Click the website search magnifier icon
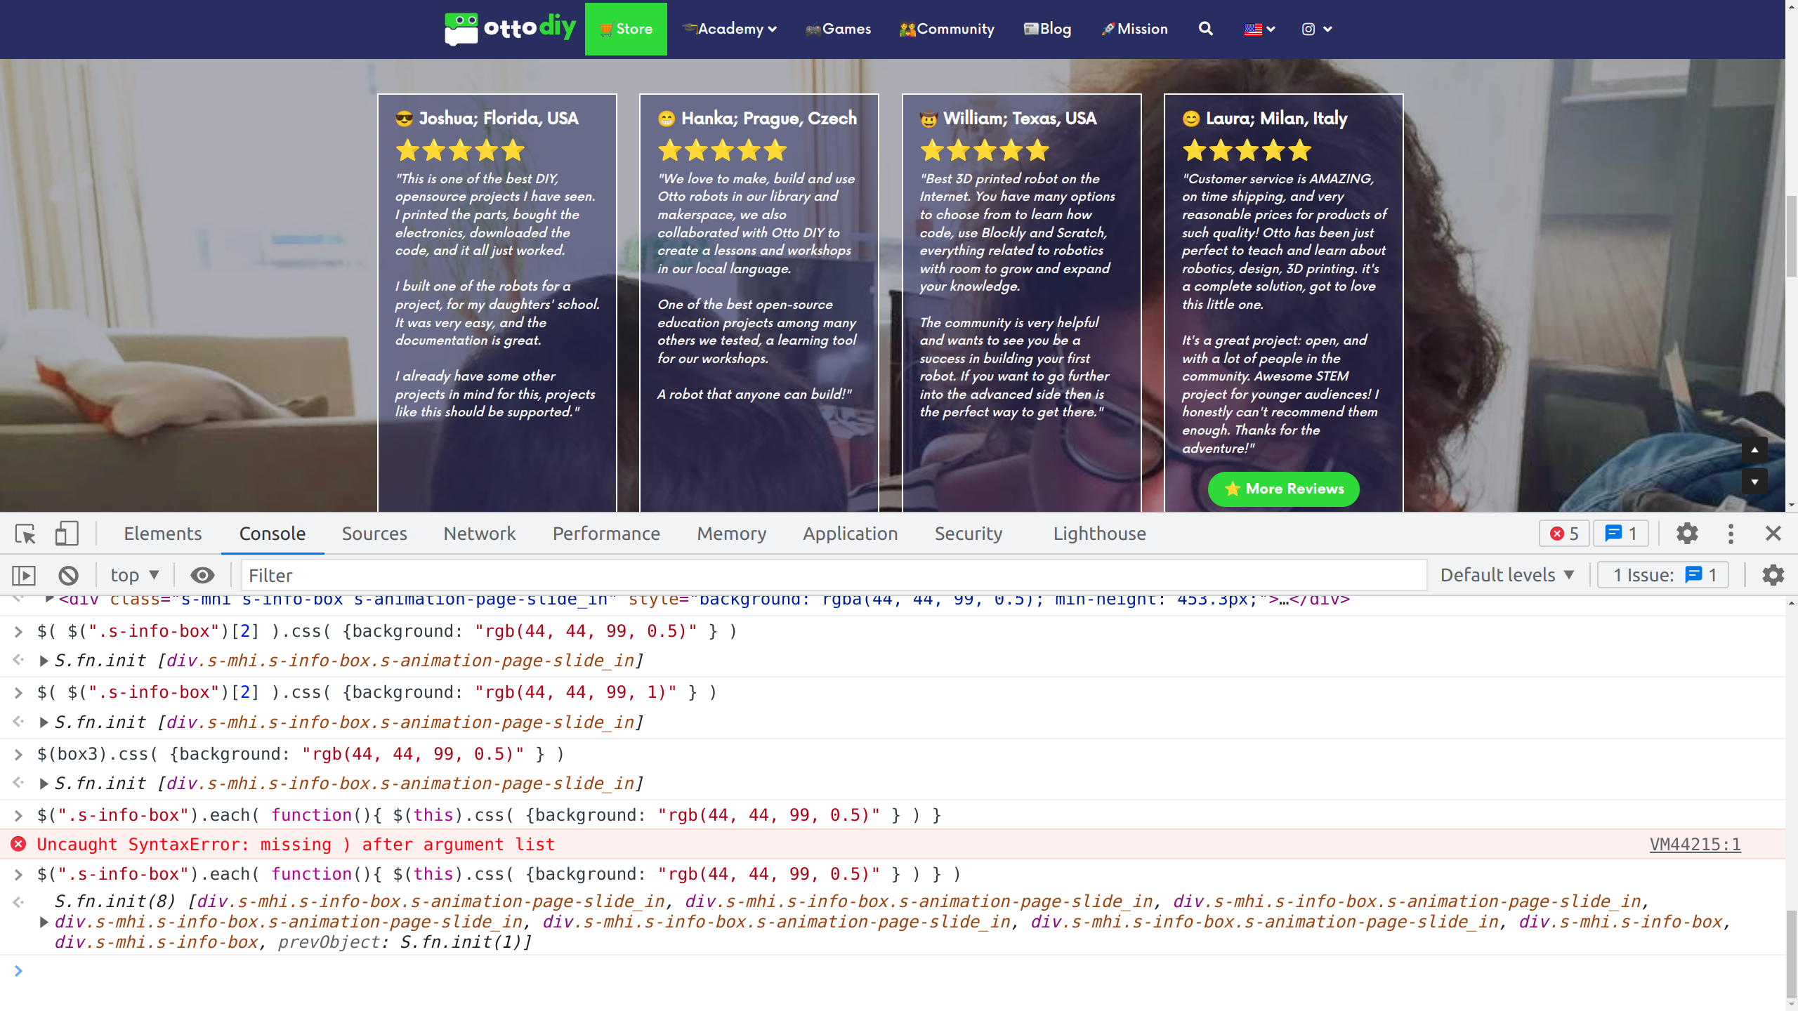The image size is (1798, 1011). coord(1205,29)
